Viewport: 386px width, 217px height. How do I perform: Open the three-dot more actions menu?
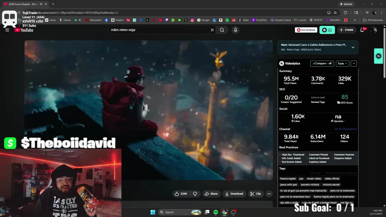tap(269, 194)
